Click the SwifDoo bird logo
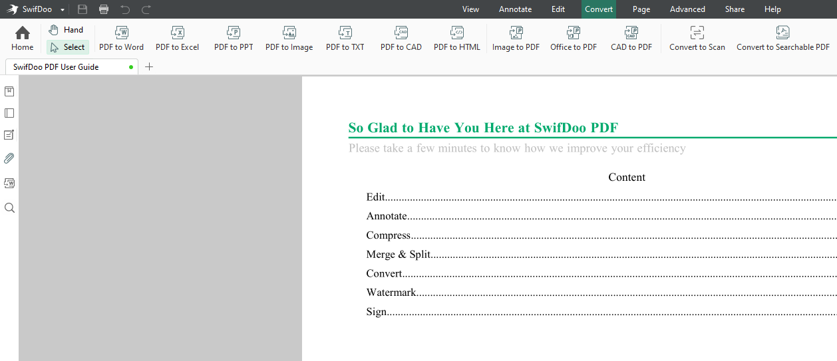The height and width of the screenshot is (361, 837). pyautogui.click(x=13, y=9)
